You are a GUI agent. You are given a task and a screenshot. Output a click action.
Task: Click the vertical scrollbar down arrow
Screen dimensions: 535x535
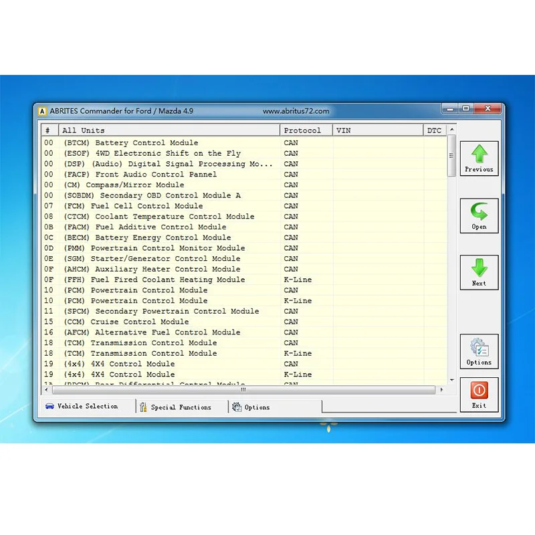[452, 380]
